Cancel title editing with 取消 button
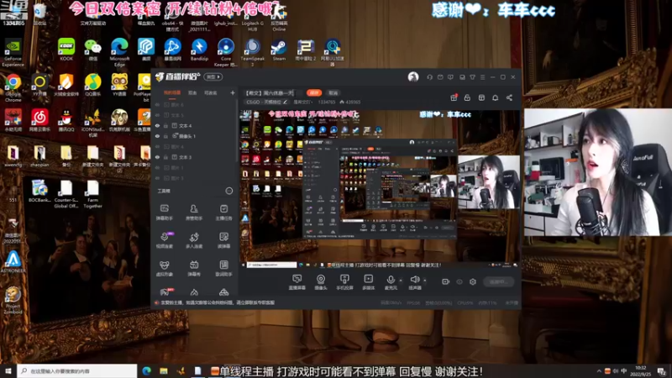The image size is (672, 378). coord(333,92)
